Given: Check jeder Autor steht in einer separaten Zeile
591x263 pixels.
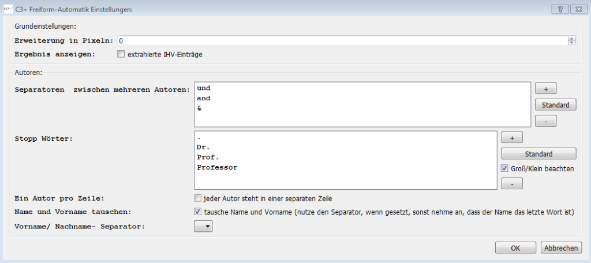Looking at the screenshot, I should [x=197, y=198].
